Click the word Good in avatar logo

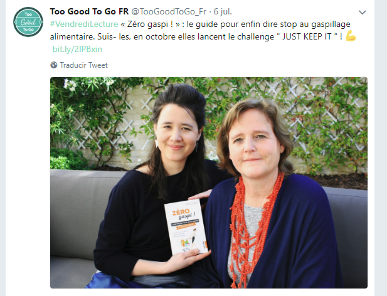pos(28,22)
